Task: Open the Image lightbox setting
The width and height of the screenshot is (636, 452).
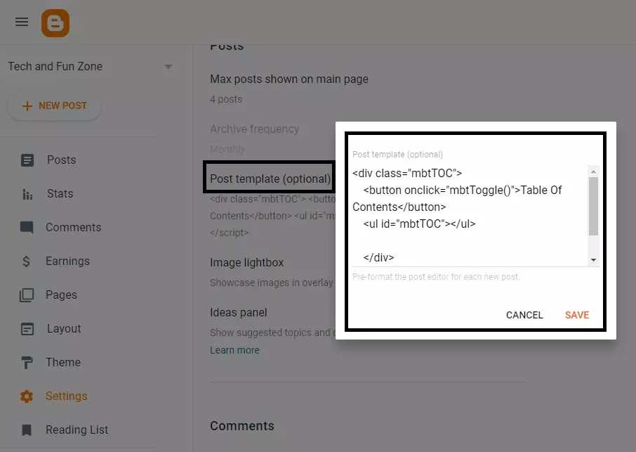Action: coord(246,262)
